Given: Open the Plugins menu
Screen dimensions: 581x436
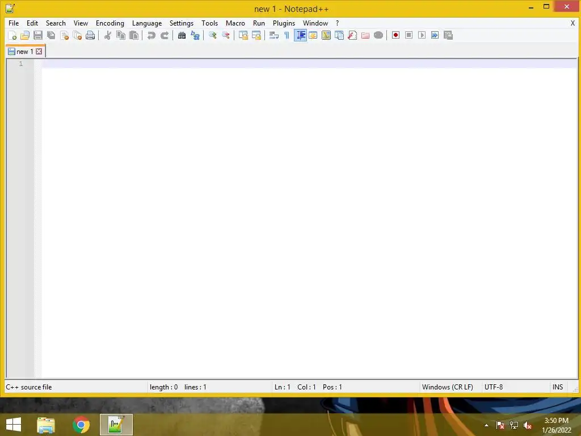Looking at the screenshot, I should 284,23.
